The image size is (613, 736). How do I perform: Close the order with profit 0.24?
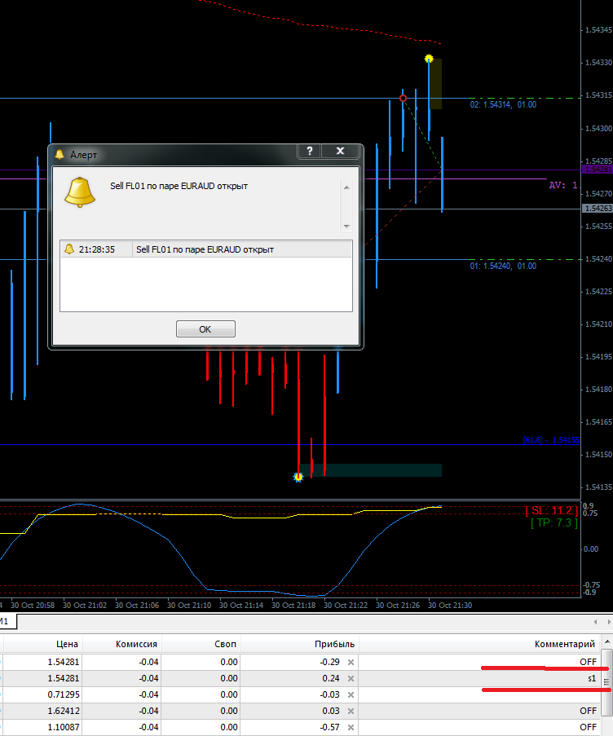click(x=351, y=679)
